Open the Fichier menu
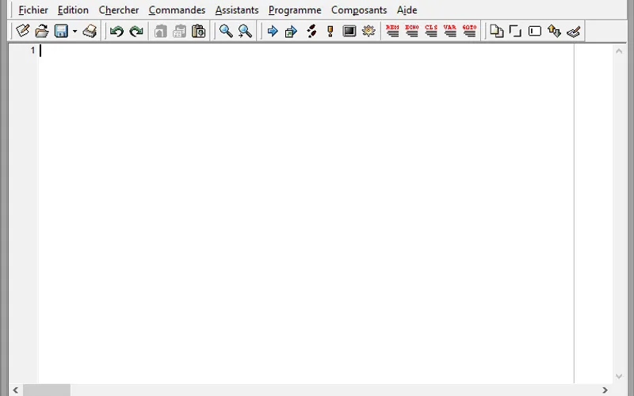Viewport: 634px width, 396px height. [x=33, y=10]
